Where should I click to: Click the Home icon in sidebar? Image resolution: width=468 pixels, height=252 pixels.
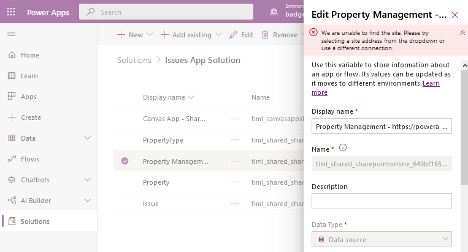12,55
